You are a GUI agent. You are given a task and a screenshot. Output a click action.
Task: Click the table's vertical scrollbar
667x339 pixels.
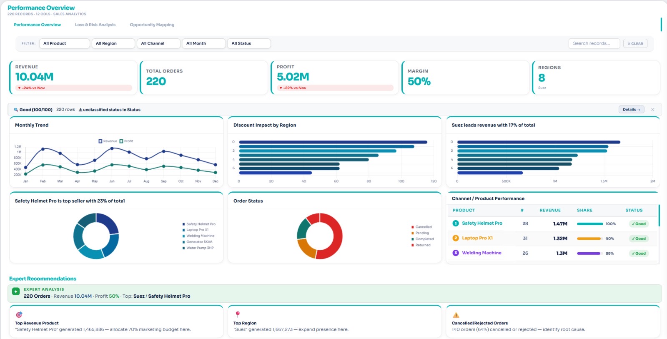point(659,216)
